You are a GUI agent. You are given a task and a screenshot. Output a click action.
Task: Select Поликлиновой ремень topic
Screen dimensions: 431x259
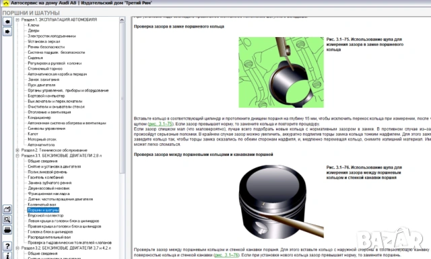pyautogui.click(x=47, y=172)
